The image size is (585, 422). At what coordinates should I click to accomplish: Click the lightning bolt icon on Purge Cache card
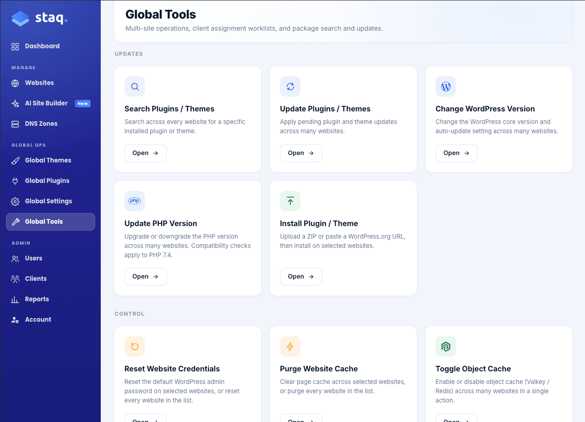click(x=290, y=346)
